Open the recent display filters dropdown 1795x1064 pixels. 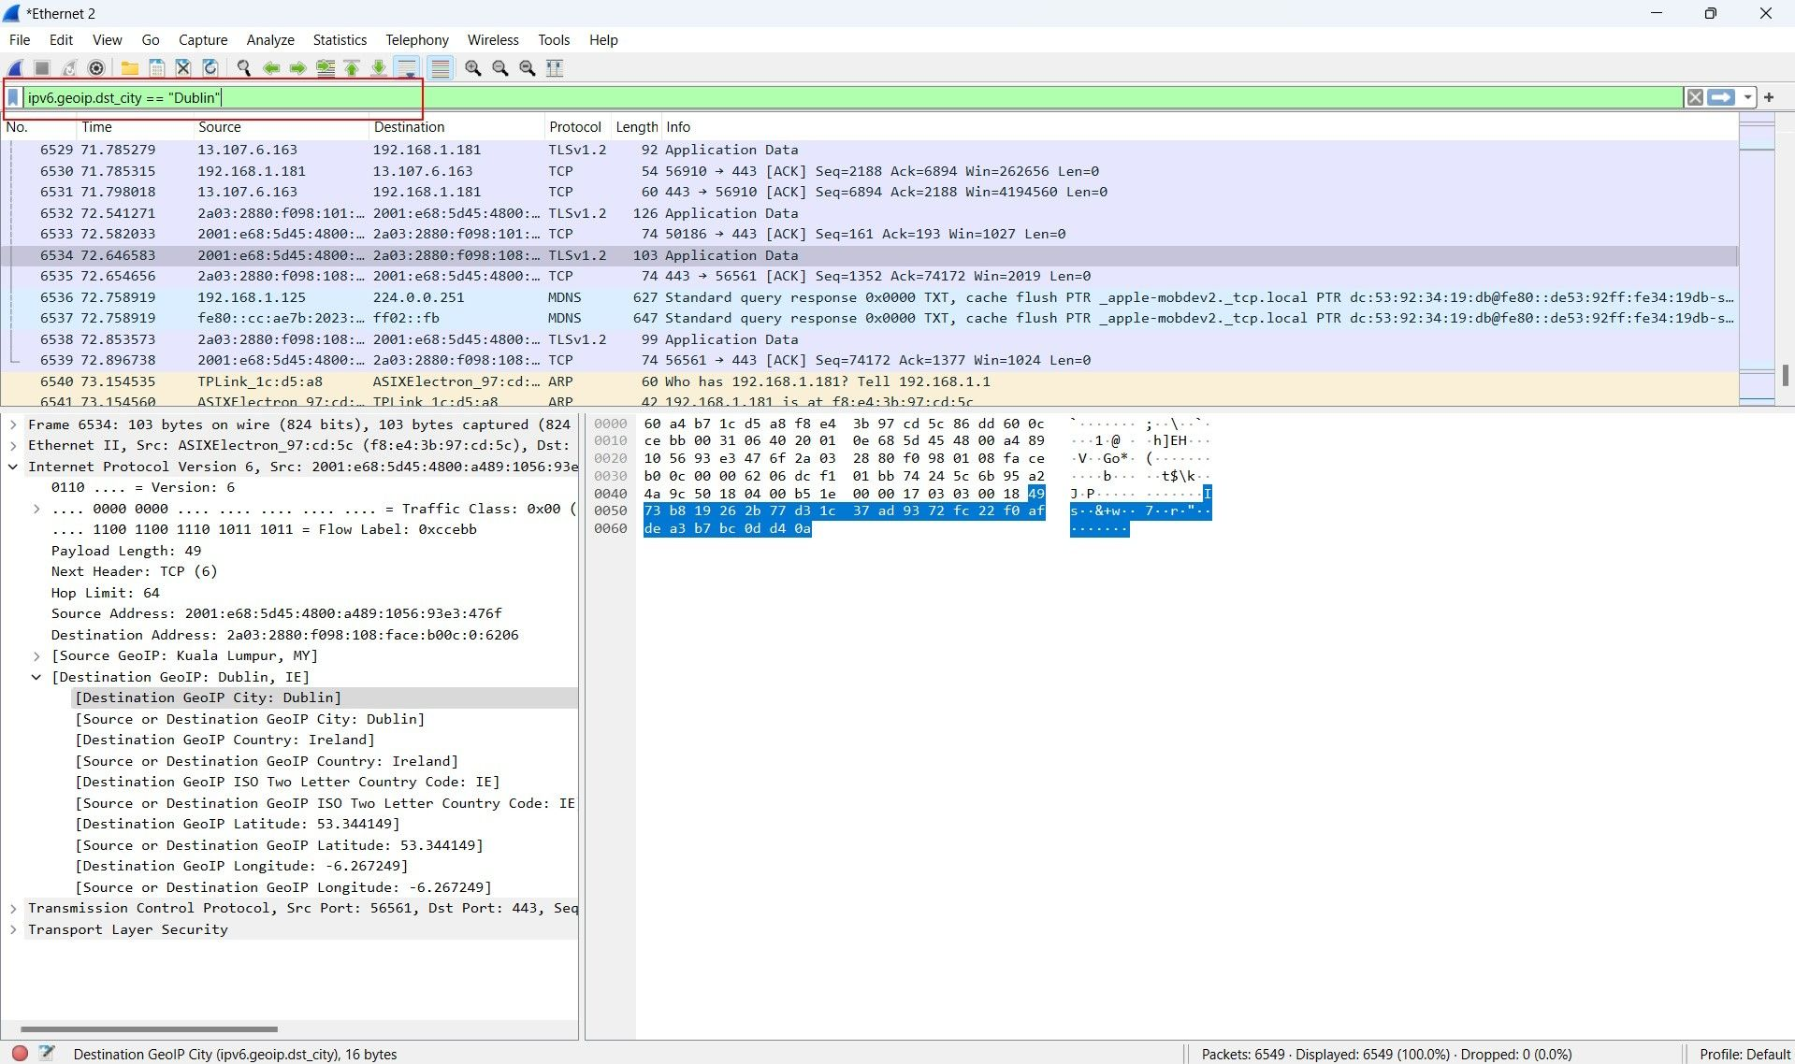[1747, 97]
